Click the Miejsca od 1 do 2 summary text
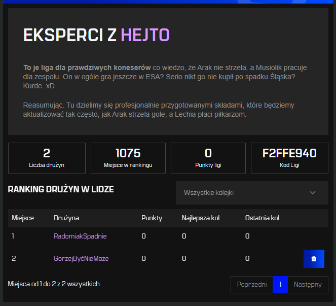Screen dimensions: 336x306 tap(55, 284)
